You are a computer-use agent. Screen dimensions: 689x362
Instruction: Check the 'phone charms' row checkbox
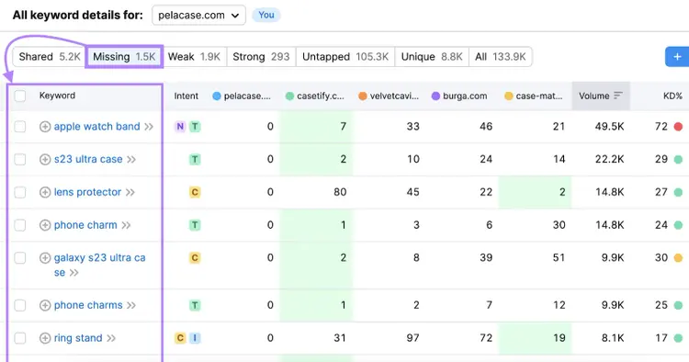20,305
